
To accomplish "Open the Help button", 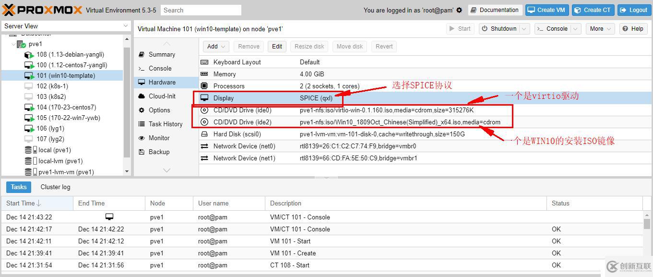I will point(633,29).
